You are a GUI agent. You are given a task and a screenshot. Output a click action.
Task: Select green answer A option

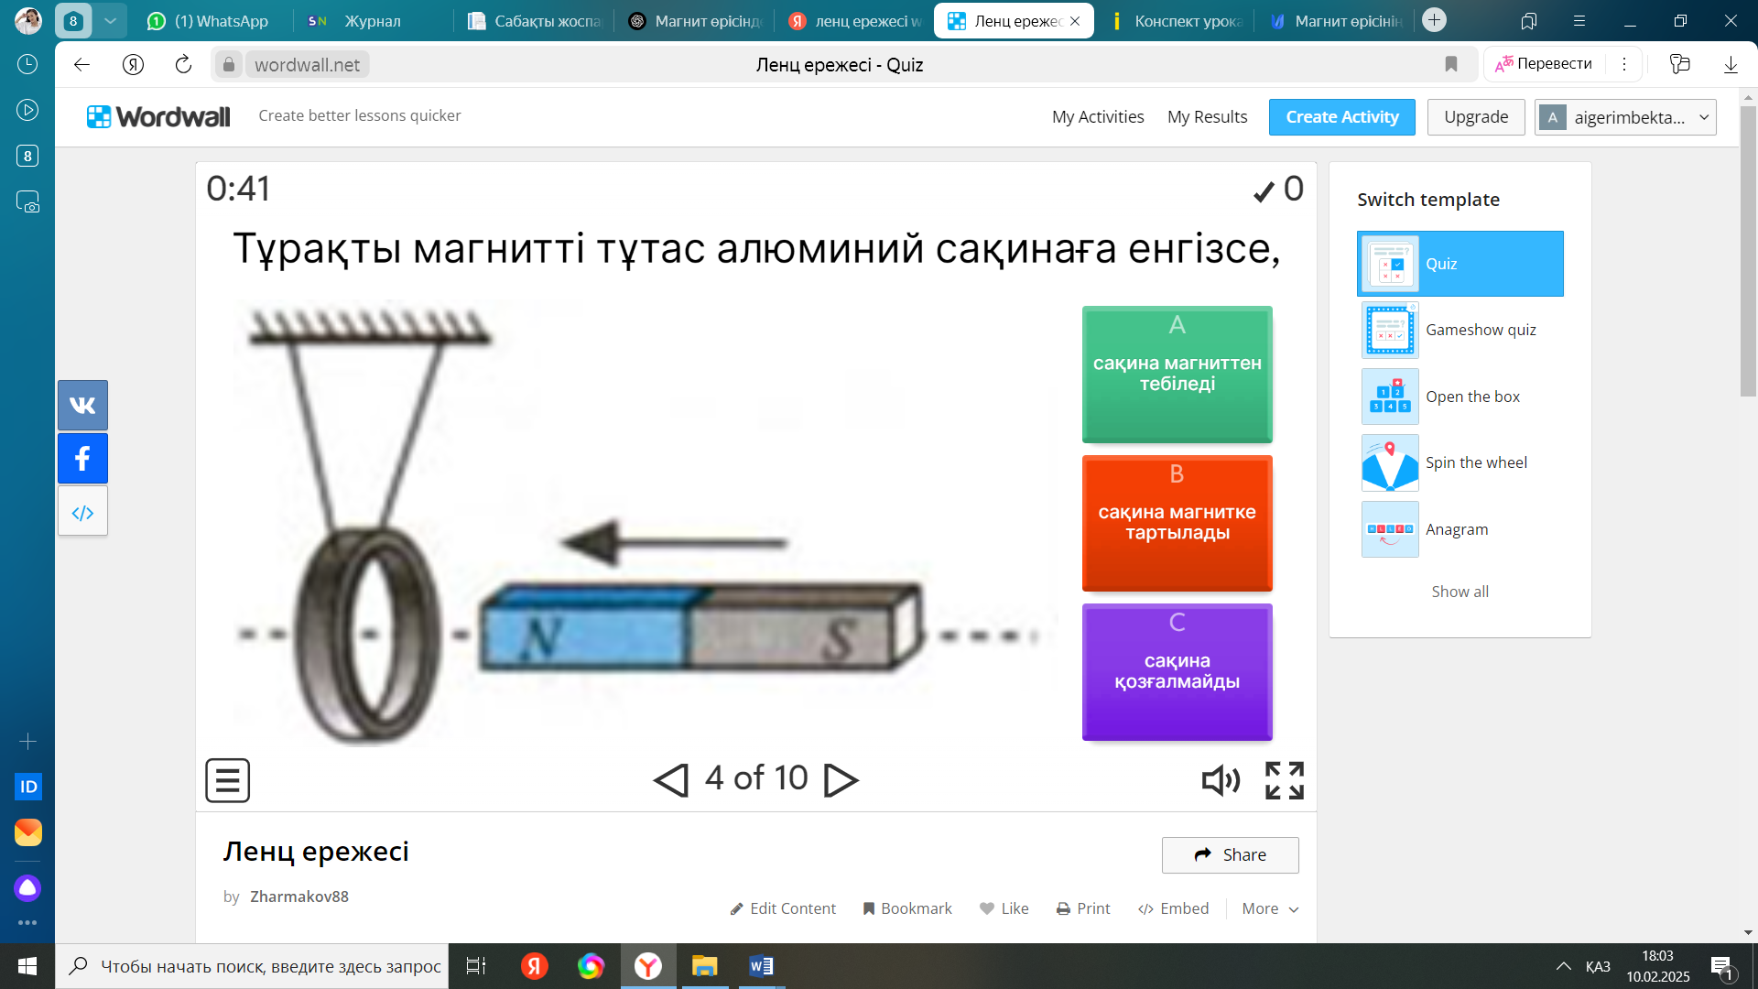1177,374
